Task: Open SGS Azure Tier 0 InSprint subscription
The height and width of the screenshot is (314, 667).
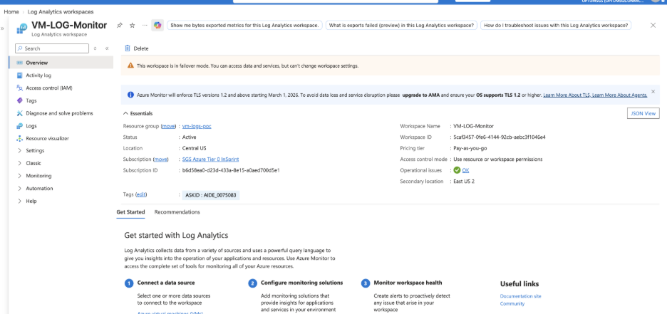Action: [210, 159]
